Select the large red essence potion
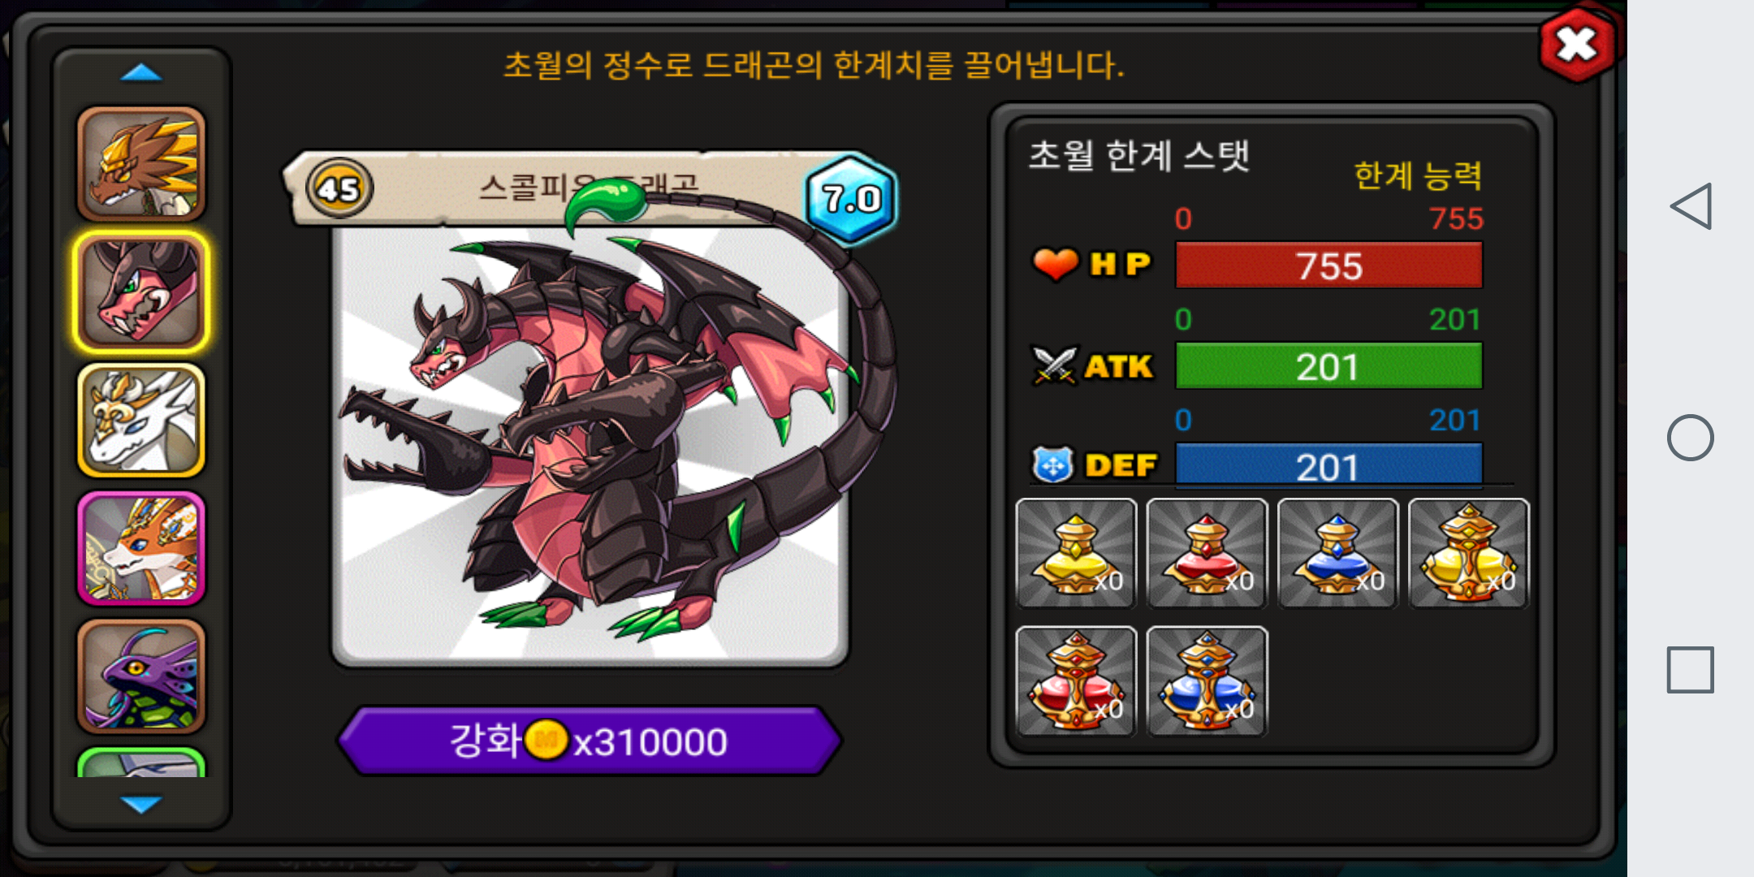The width and height of the screenshot is (1754, 877). pos(1076,681)
